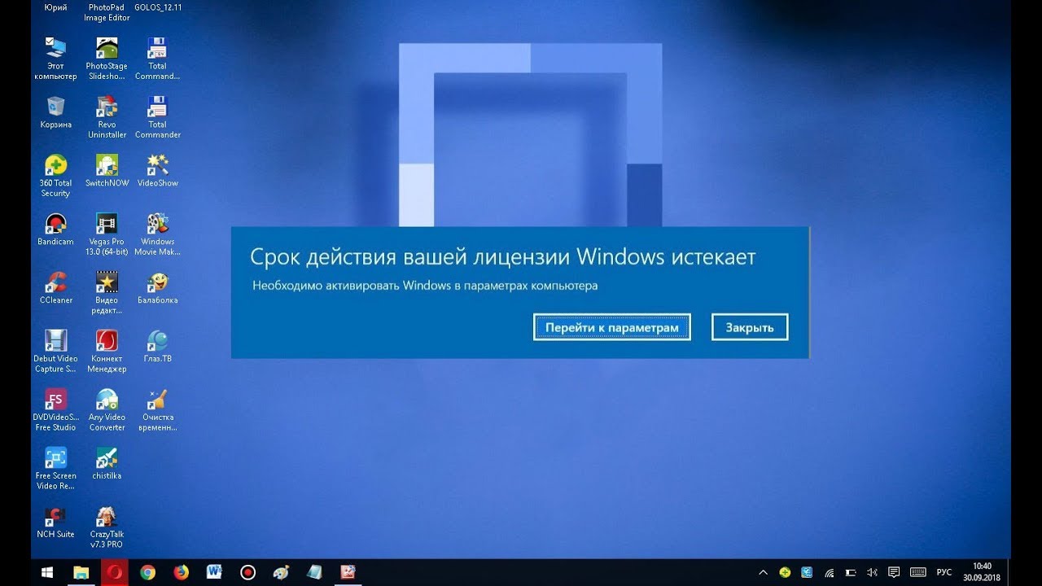
Task: Launch Google Chrome from the taskbar
Action: (x=147, y=572)
